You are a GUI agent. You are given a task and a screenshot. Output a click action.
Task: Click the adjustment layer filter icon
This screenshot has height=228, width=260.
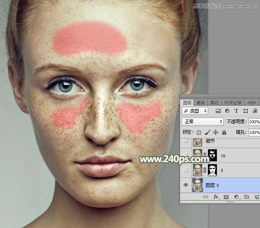[227, 111]
